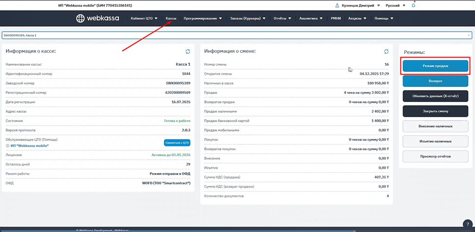Screen dimensions: 475x232
Task: Click the Информация о кассе heading
Action: click(31, 51)
